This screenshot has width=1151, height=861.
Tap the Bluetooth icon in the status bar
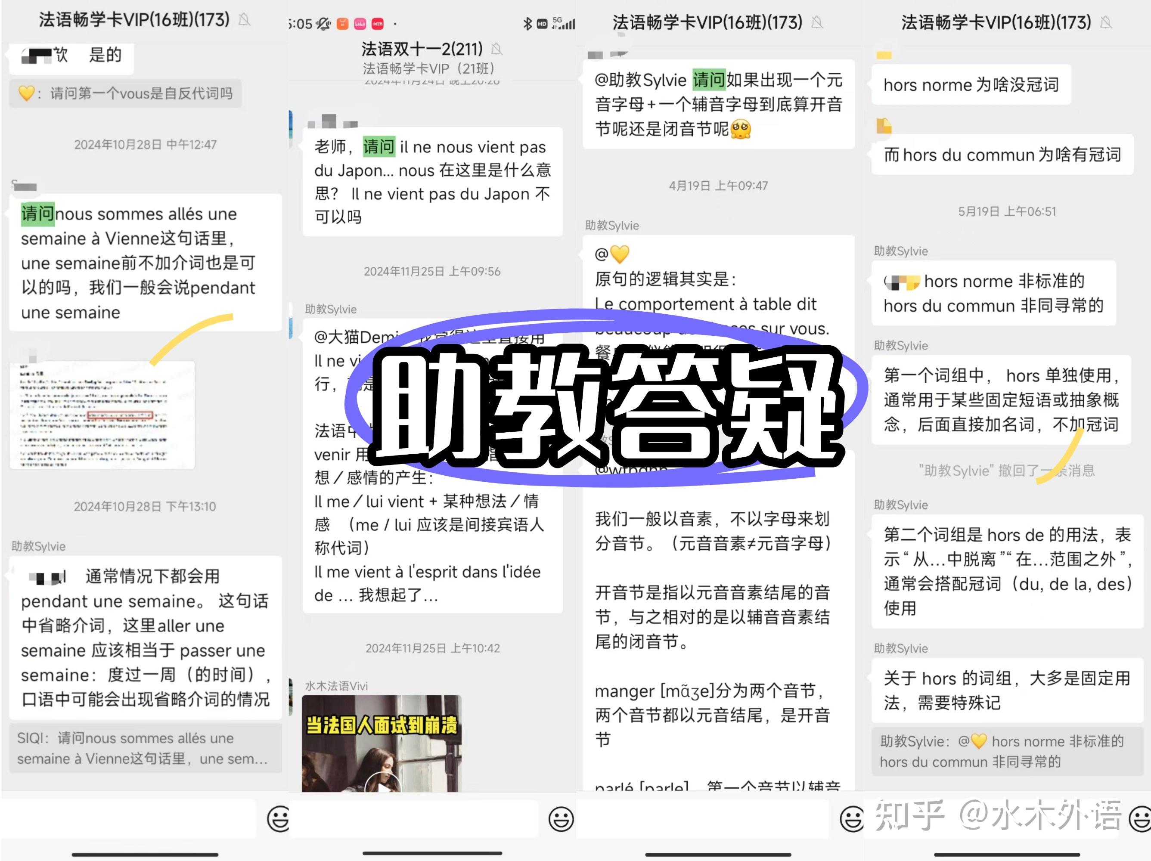527,23
